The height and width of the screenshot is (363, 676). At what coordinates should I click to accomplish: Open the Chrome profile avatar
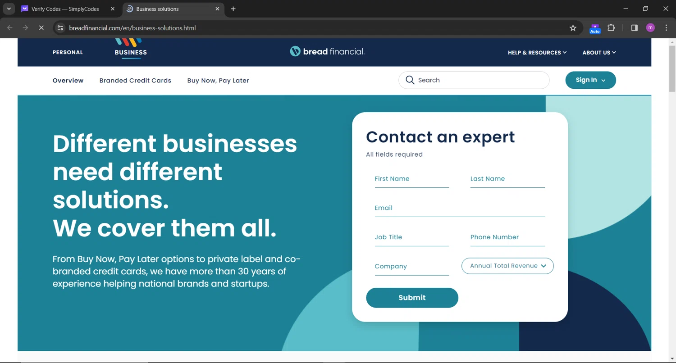(x=650, y=28)
